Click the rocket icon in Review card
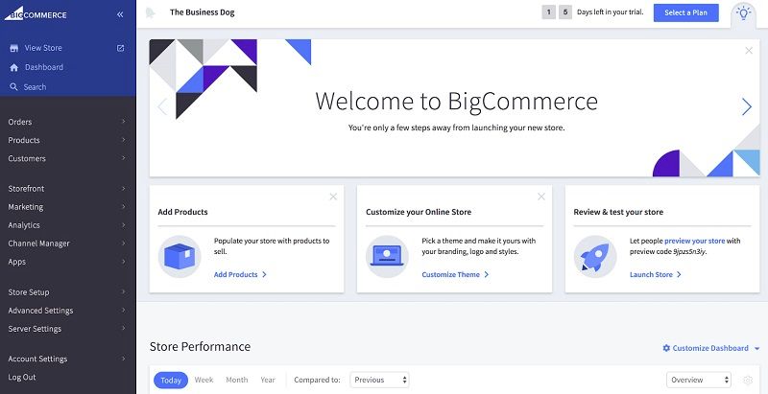768x394 pixels. click(595, 257)
